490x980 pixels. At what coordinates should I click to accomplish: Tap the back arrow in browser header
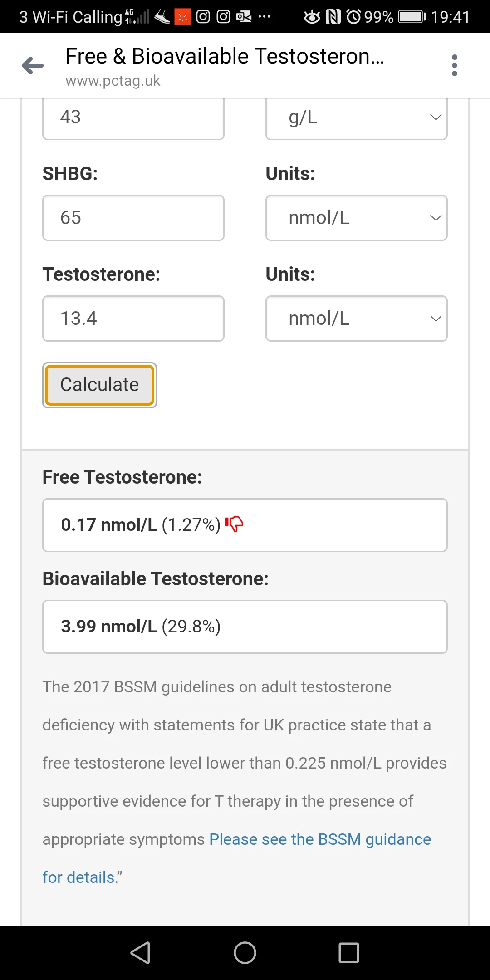(x=33, y=66)
